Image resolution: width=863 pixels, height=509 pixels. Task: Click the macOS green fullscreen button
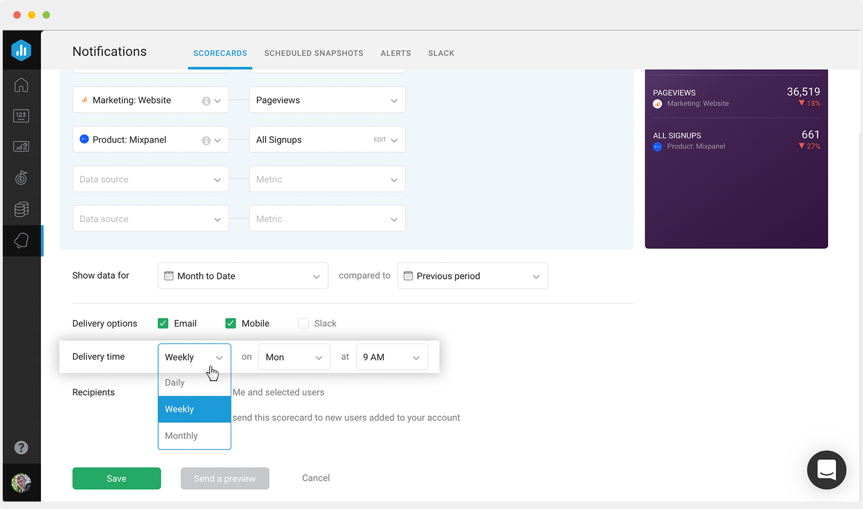[46, 15]
